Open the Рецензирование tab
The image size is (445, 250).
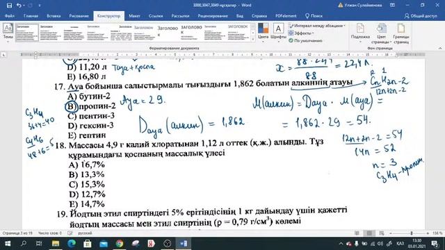[x=213, y=16]
